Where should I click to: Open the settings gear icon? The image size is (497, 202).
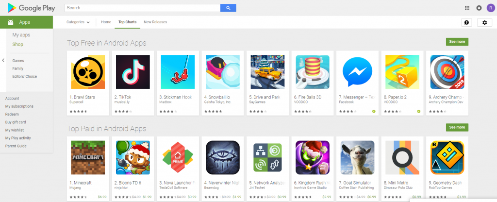click(x=484, y=22)
